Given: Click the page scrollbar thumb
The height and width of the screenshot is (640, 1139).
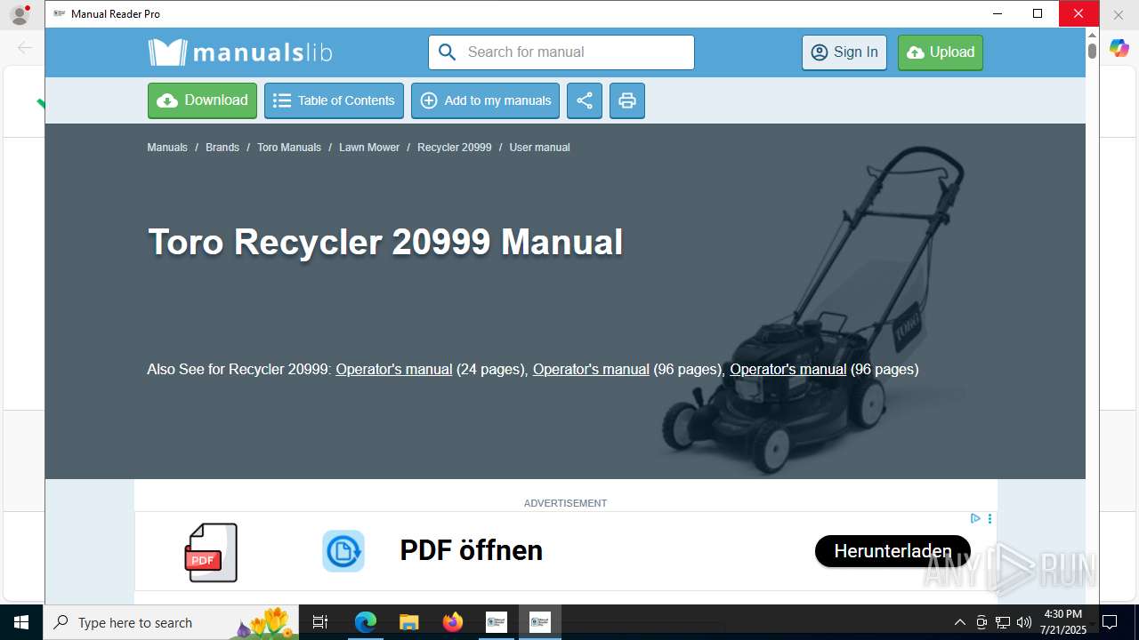Looking at the screenshot, I should (x=1092, y=51).
